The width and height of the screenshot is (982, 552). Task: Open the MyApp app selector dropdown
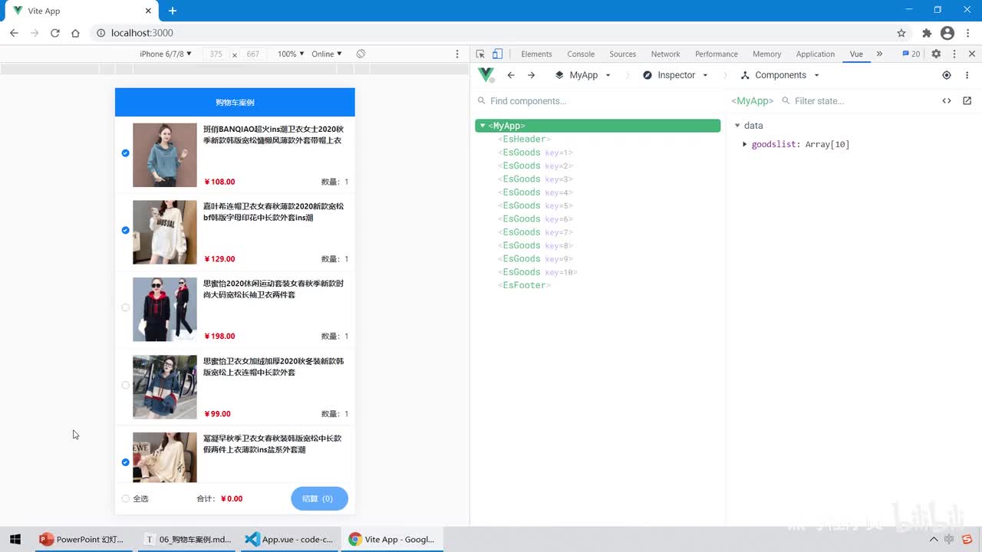(583, 75)
